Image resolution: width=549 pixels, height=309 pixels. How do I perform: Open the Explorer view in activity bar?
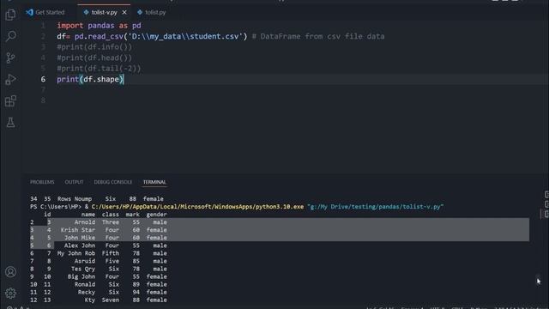tap(10, 15)
